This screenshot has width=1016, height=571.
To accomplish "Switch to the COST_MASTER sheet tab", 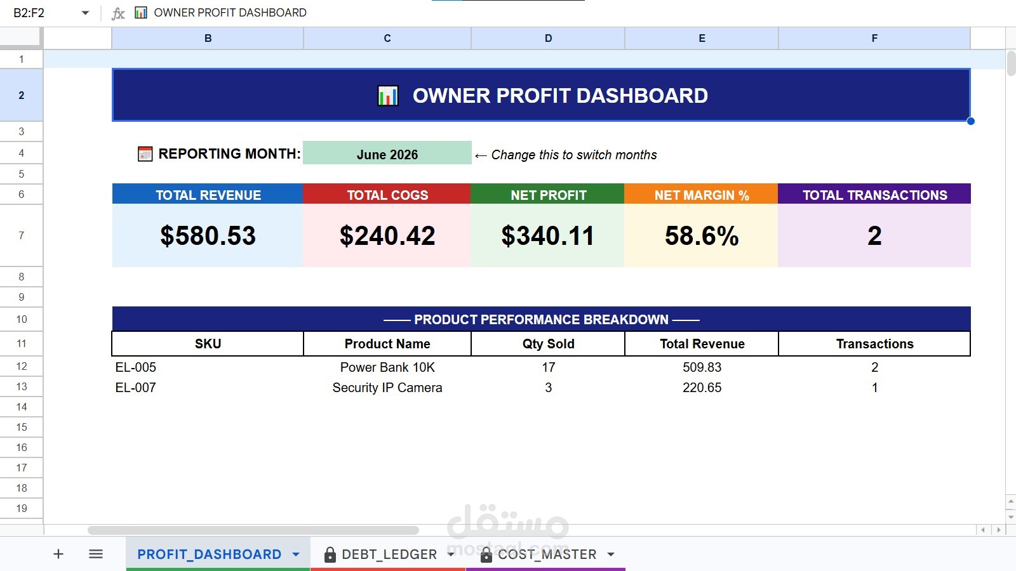I will tap(547, 555).
